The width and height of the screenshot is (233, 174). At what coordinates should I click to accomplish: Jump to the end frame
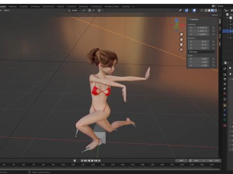click(99, 160)
